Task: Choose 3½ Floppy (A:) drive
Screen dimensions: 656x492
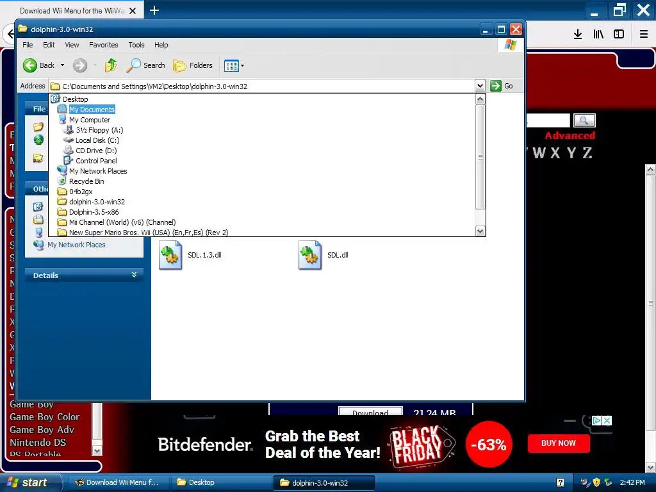Action: pyautogui.click(x=99, y=130)
